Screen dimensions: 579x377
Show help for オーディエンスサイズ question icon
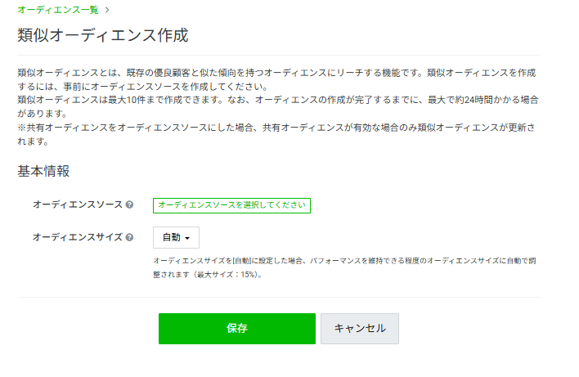[x=129, y=237]
